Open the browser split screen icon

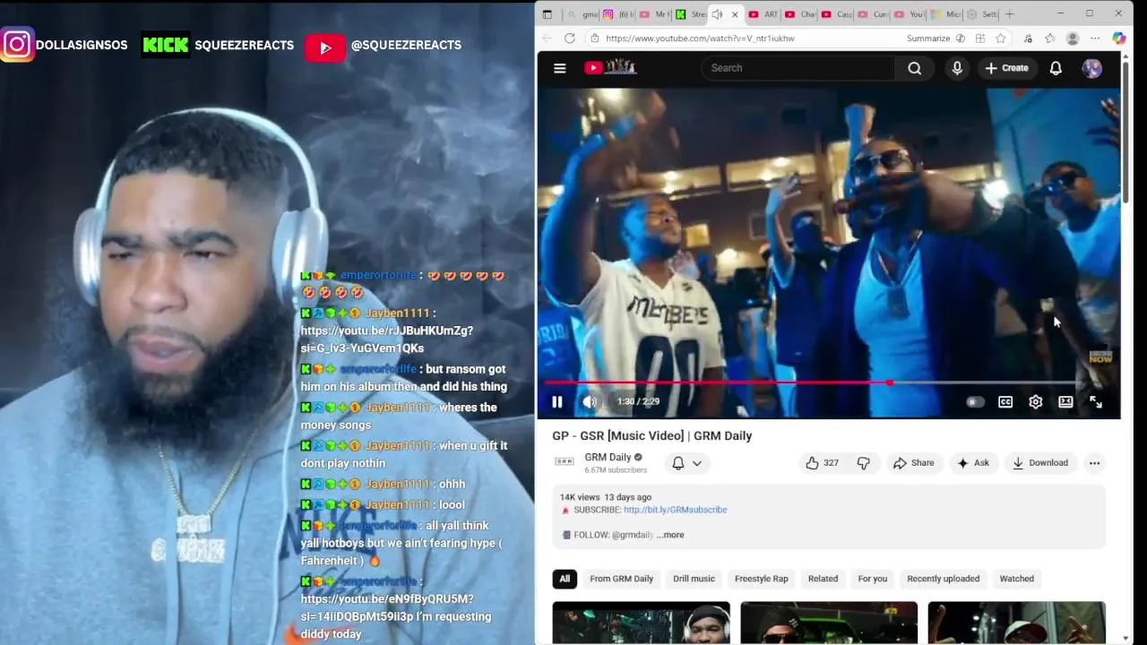tap(979, 39)
